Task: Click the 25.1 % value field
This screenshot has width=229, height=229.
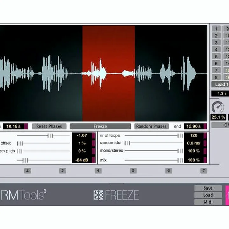Action: pos(218,117)
